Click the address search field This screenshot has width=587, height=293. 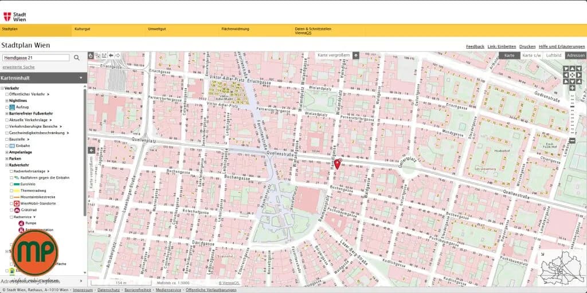point(36,58)
